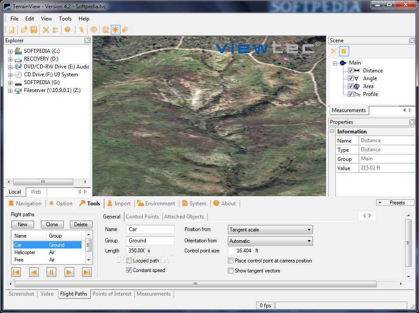
Task: Open the Attached Objects tab
Action: 184,217
